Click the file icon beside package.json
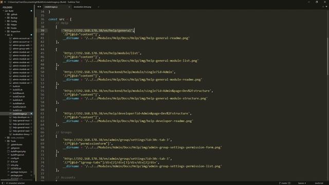The image size is (329, 185). (8, 175)
